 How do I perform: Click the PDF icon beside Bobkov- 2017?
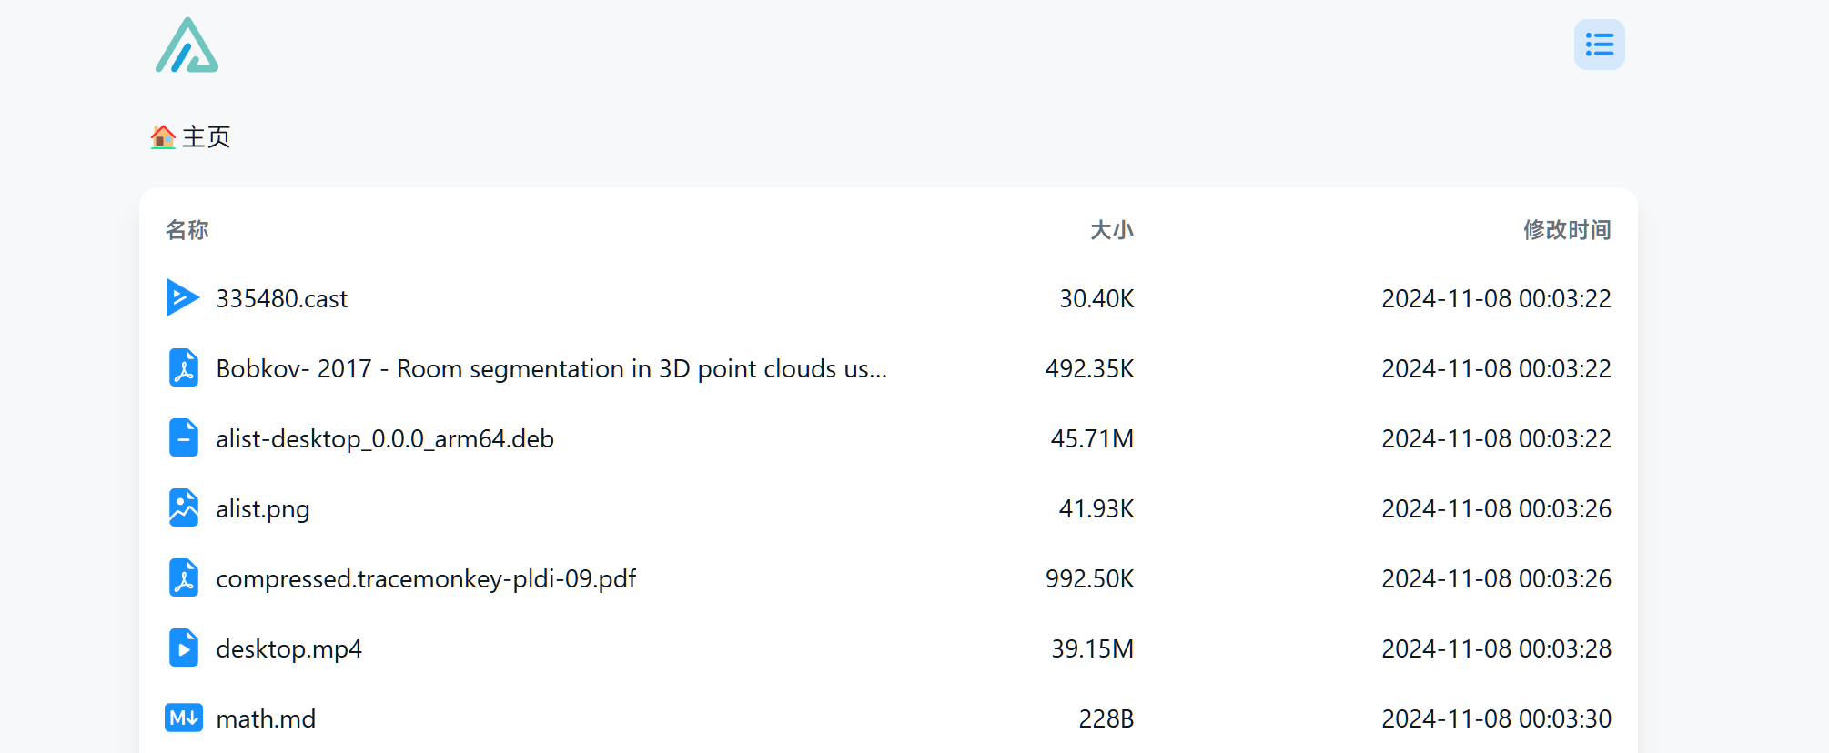(184, 368)
